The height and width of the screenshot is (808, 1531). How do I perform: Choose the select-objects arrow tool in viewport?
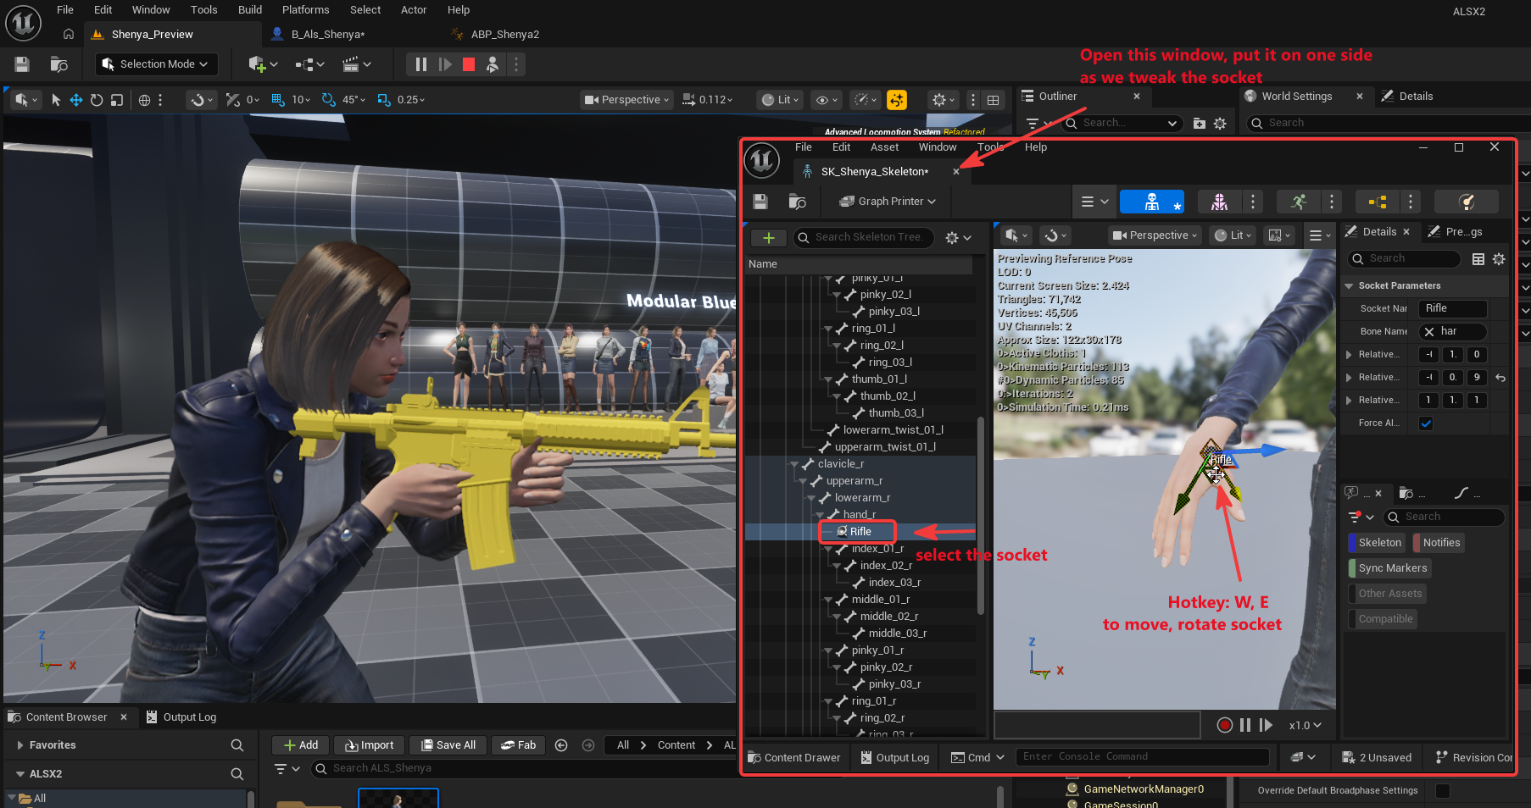coord(56,100)
